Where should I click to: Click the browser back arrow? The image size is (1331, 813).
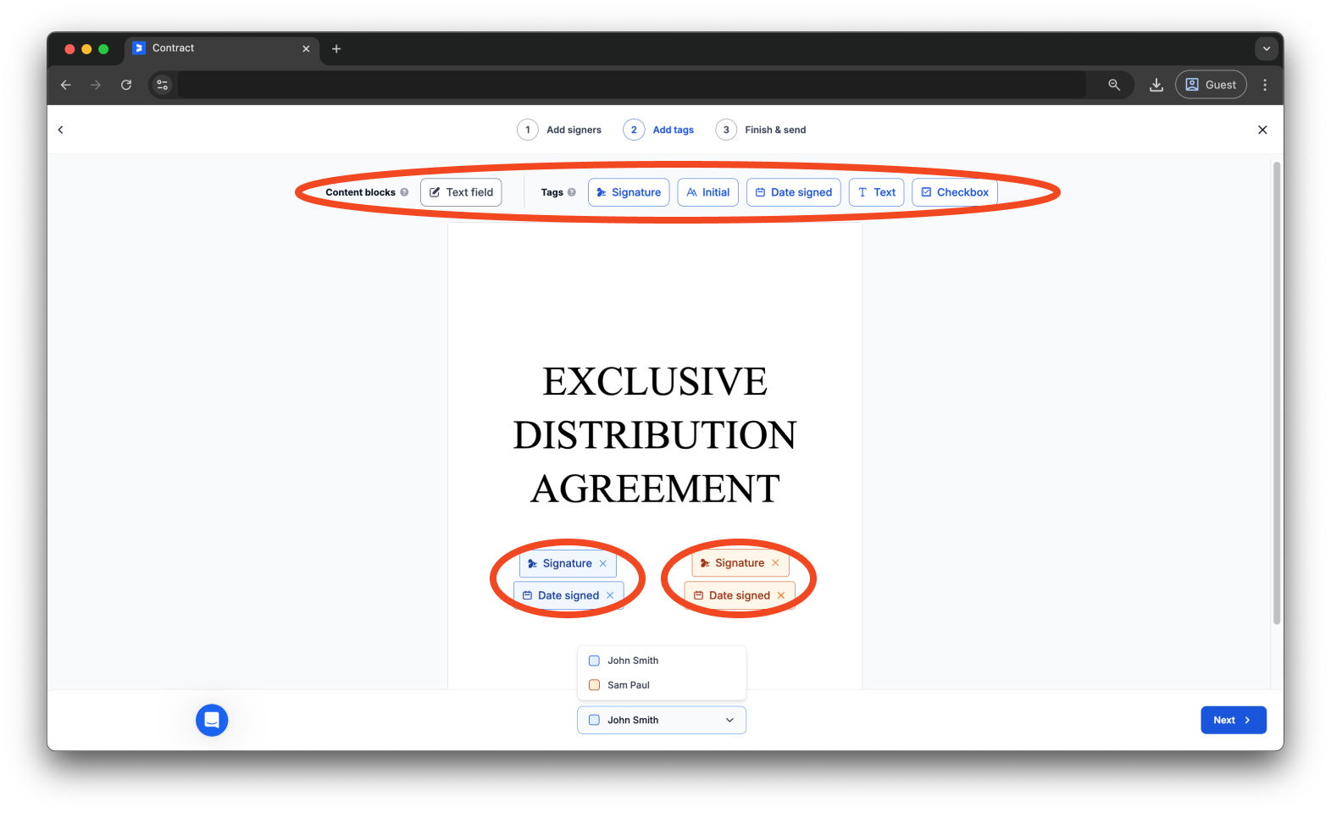click(66, 85)
